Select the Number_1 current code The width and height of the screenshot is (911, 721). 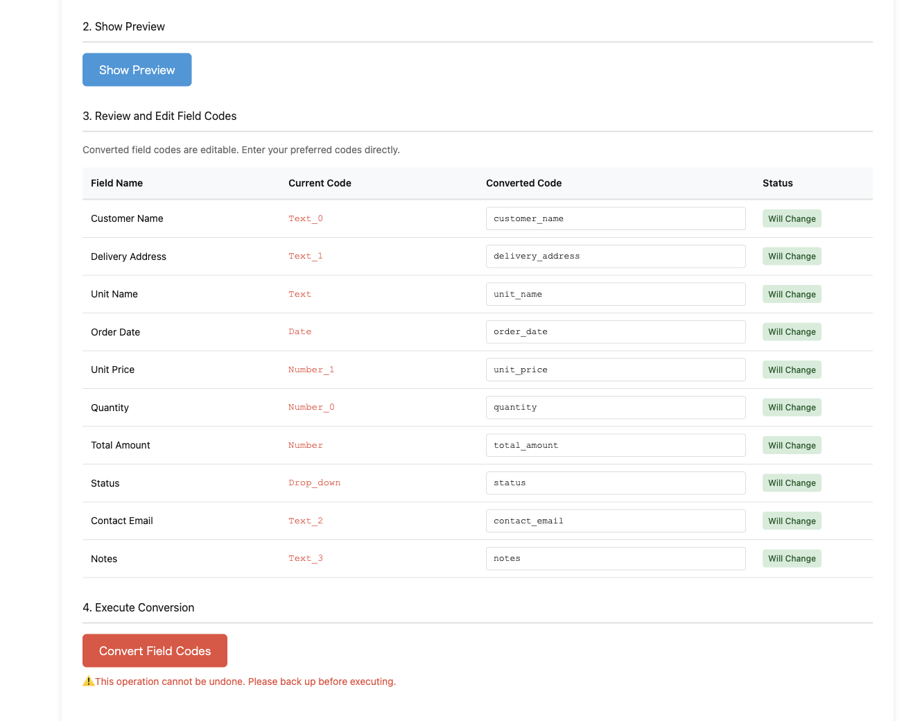[311, 370]
